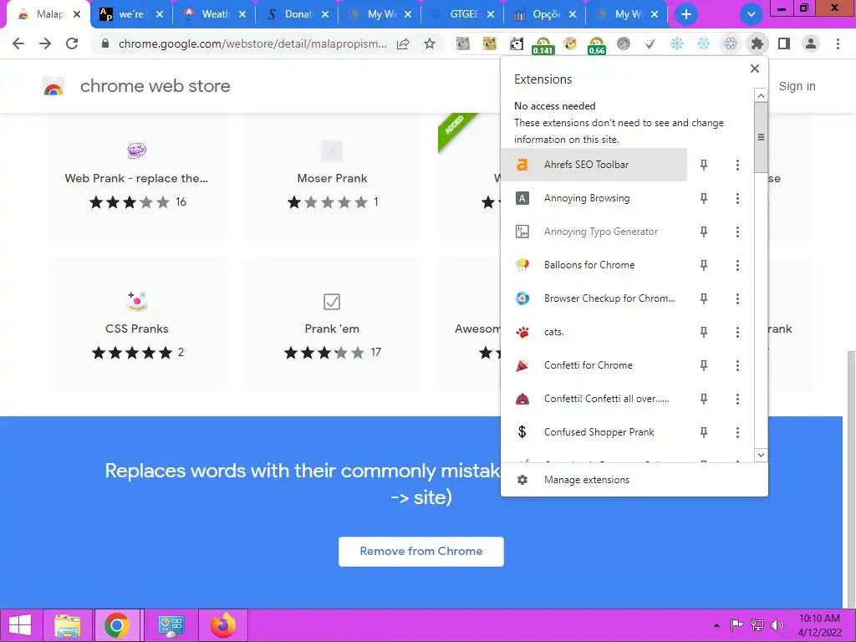Pin the Confetti for Chrome extension
This screenshot has height=642, width=856.
point(704,365)
